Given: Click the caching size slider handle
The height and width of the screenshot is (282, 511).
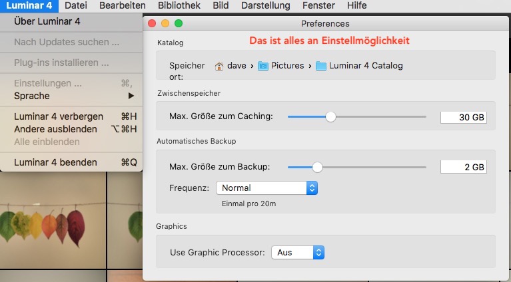Looking at the screenshot, I should tap(330, 117).
